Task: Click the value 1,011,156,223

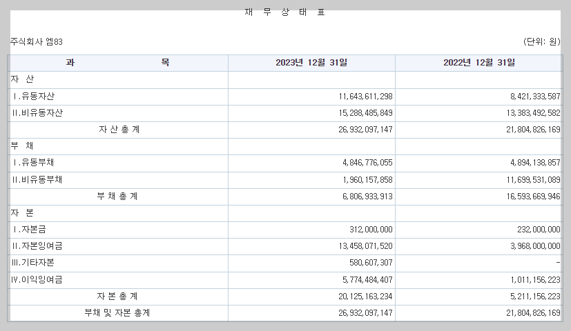Action: [x=535, y=280]
